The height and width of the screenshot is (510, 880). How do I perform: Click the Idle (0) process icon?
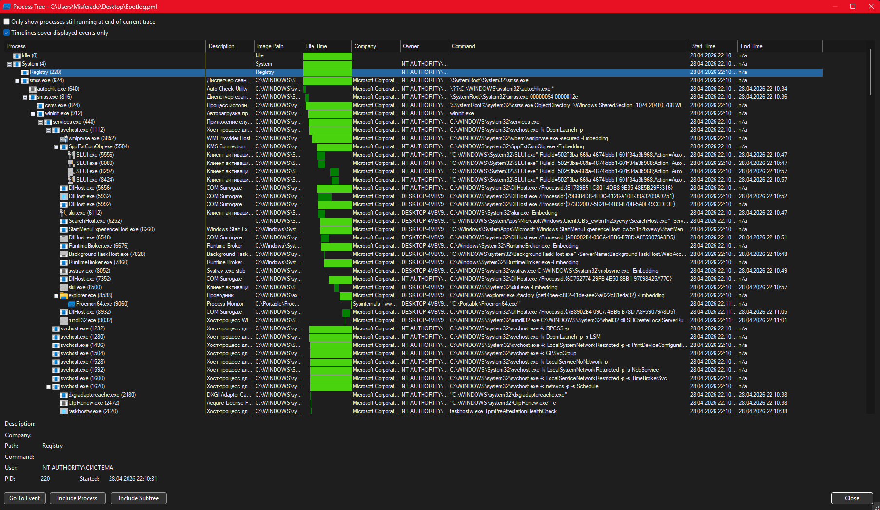coord(17,56)
